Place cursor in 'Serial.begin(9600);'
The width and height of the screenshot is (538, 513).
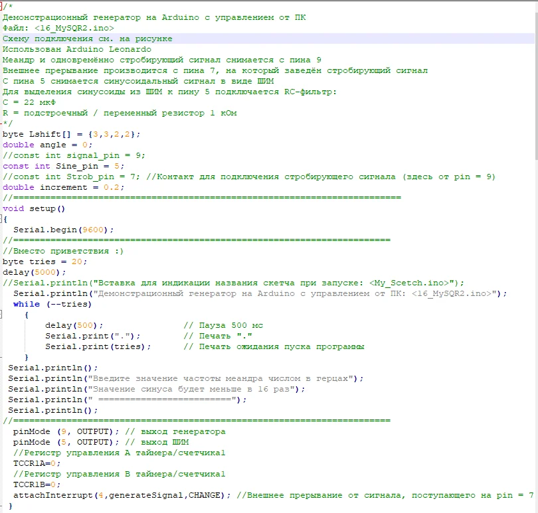[63, 230]
